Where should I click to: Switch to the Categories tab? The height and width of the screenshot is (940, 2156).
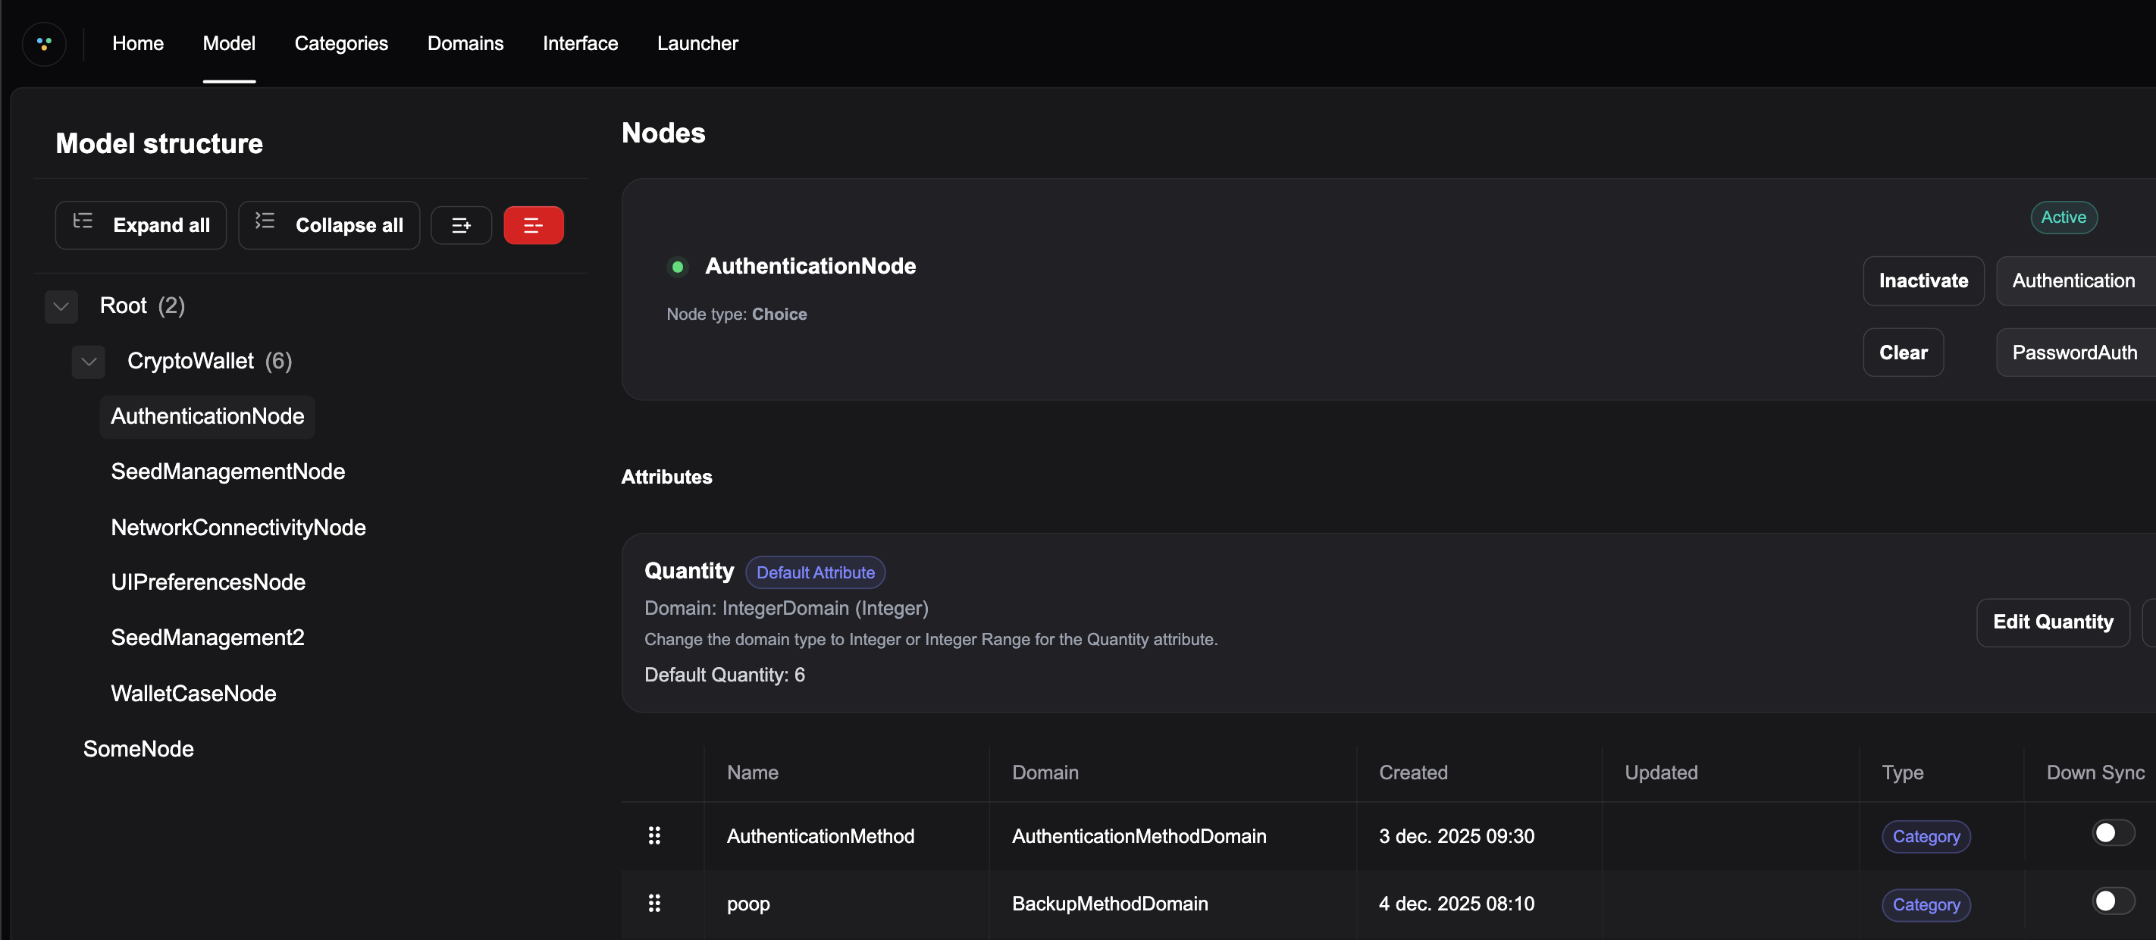click(340, 43)
